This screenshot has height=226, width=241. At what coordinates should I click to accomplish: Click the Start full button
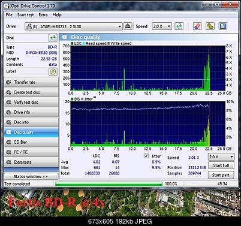click(221, 165)
